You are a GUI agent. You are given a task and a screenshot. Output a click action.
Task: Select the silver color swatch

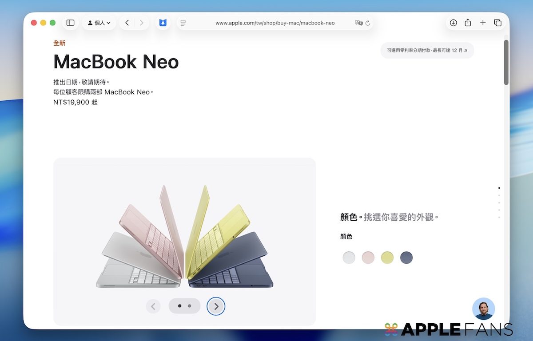[x=349, y=258]
